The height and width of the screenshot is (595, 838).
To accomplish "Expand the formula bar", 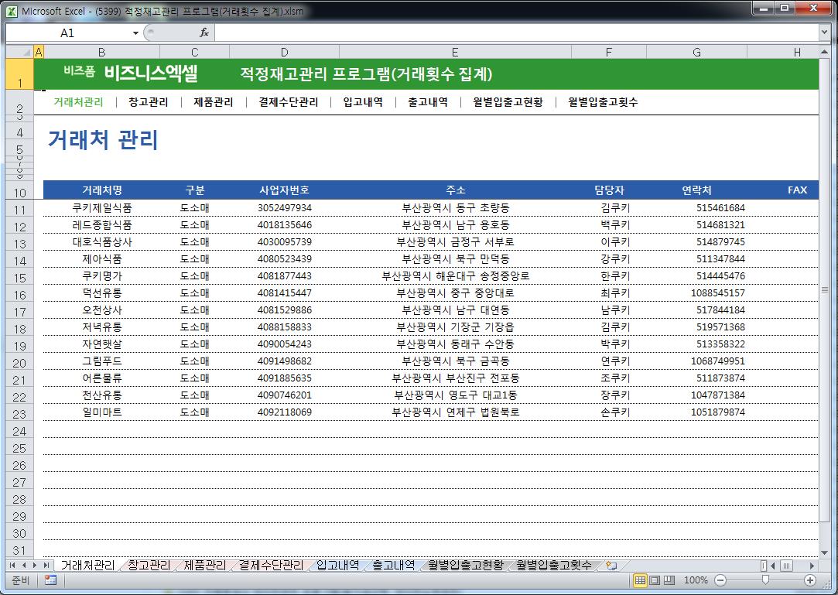I will pyautogui.click(x=825, y=32).
